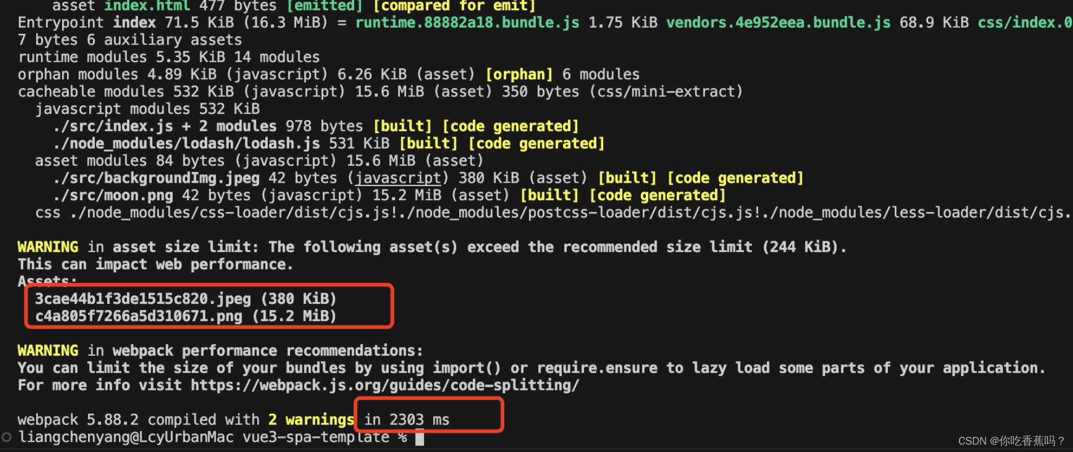Click 'runtime.88882a18.bundle.js' file name
1073x452 pixels.
click(467, 23)
